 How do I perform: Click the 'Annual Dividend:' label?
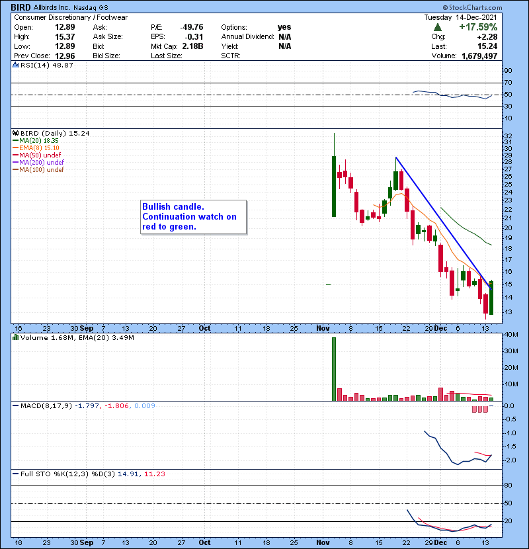247,36
